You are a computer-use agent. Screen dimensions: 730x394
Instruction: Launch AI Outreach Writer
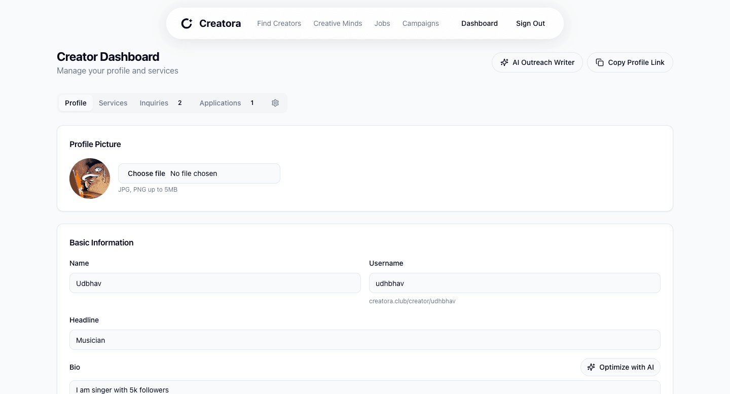tap(537, 62)
